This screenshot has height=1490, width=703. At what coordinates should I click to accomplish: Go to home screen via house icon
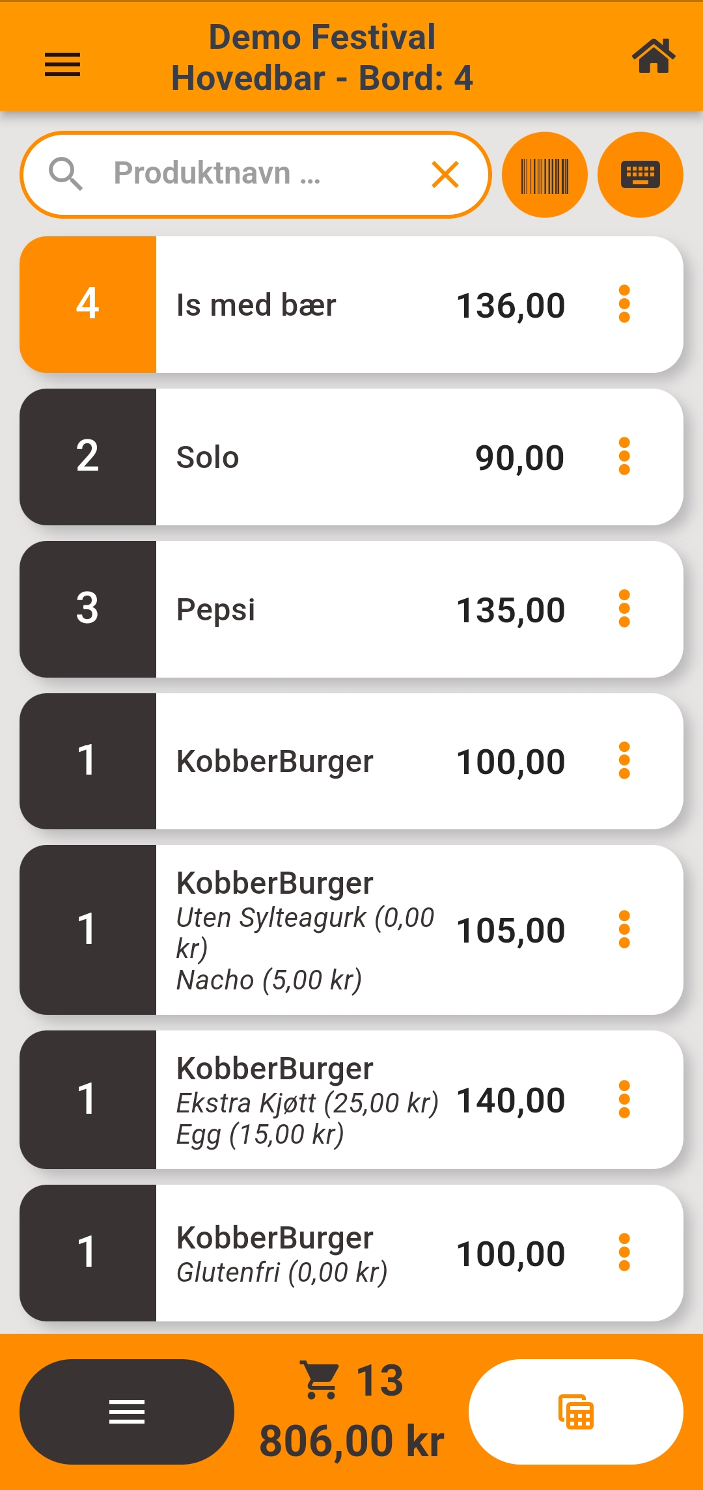click(x=654, y=57)
